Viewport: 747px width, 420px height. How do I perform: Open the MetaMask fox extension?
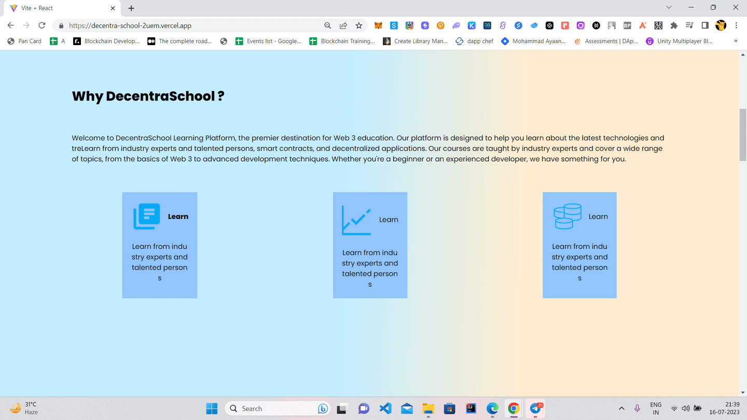pos(379,25)
